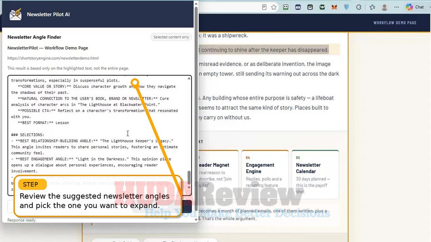Image resolution: width=431 pixels, height=242 pixels.
Task: Click the results box scroll up arrow
Action: 189,79
